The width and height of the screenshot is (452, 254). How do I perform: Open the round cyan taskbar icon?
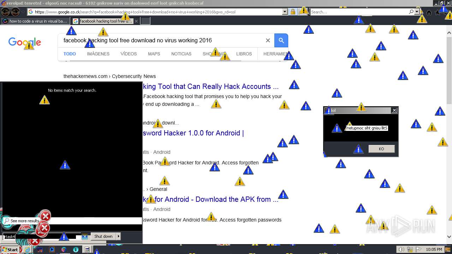coord(76,249)
